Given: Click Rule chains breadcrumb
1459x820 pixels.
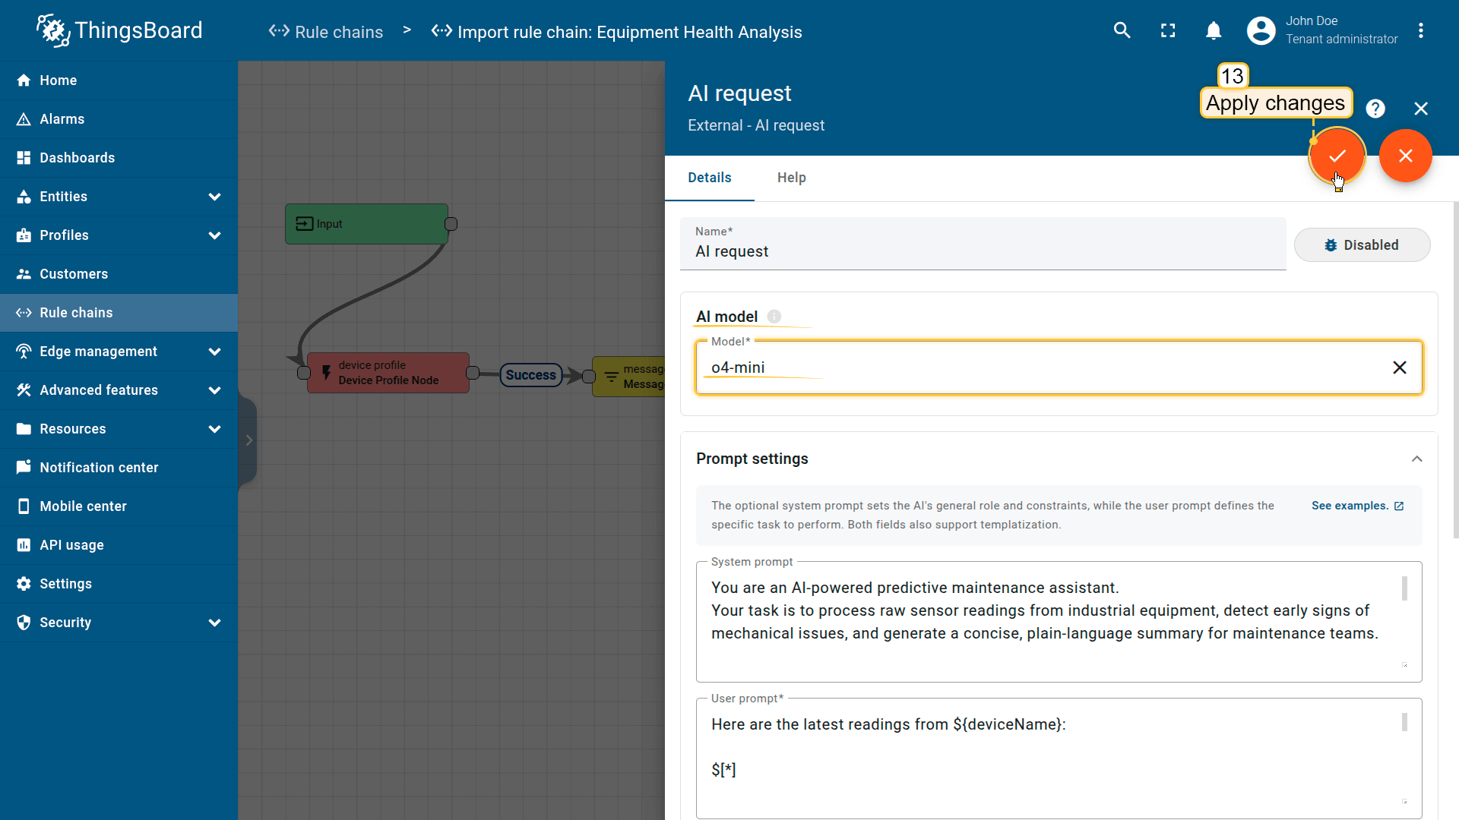Looking at the screenshot, I should 325,32.
